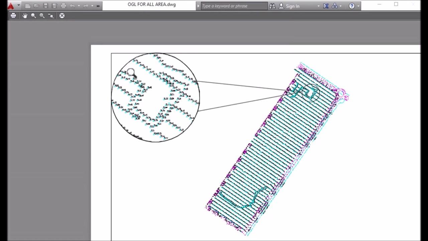428x241 pixels.
Task: Click the window maximize button
Action: click(x=396, y=4)
